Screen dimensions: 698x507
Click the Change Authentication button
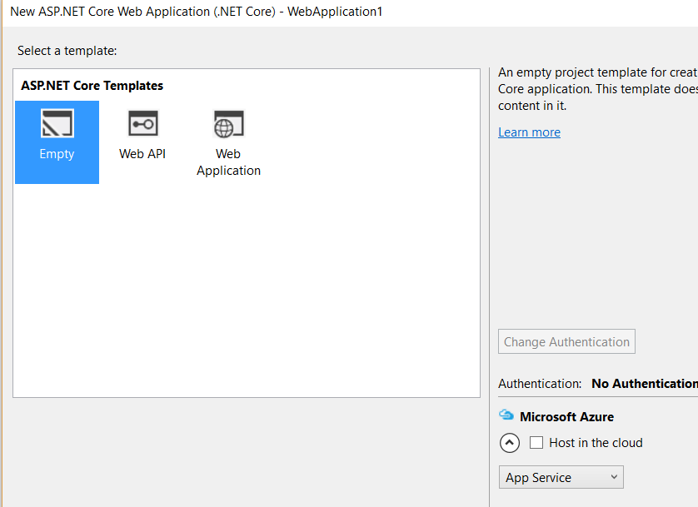click(566, 341)
